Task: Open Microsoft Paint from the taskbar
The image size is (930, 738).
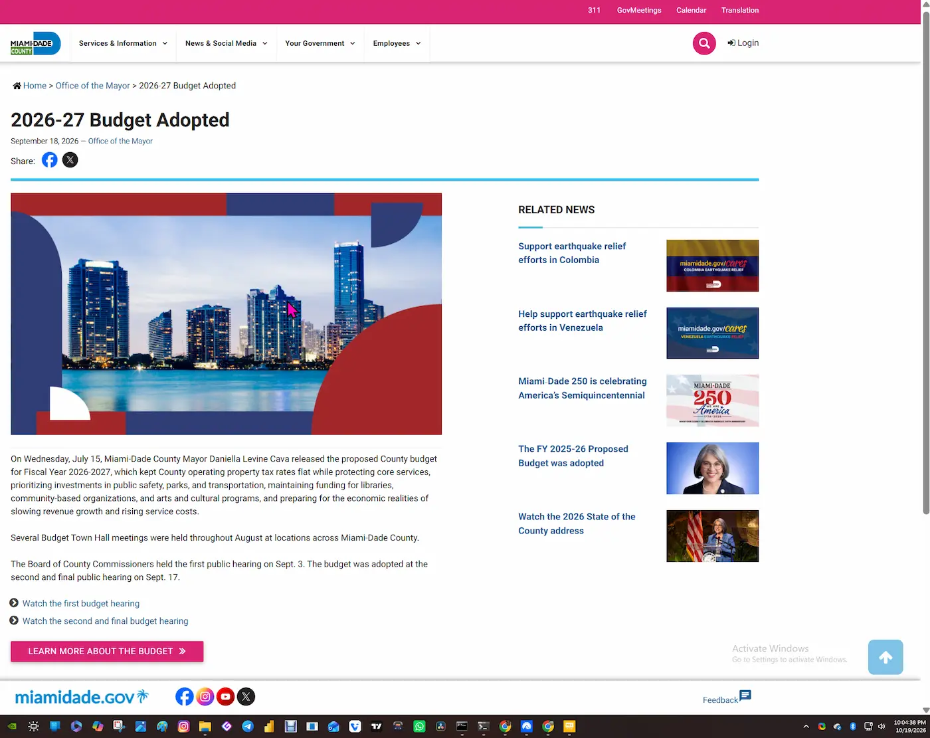Action: coord(162,726)
